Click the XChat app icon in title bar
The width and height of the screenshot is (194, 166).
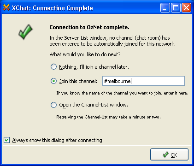pyautogui.click(x=6, y=7)
